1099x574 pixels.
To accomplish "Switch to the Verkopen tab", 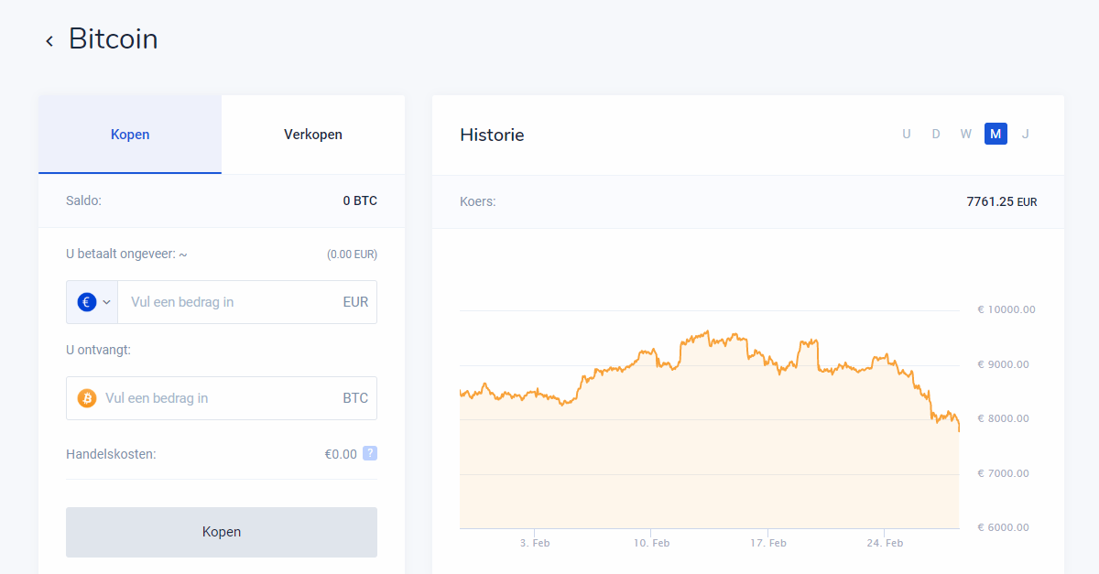I will pyautogui.click(x=313, y=135).
